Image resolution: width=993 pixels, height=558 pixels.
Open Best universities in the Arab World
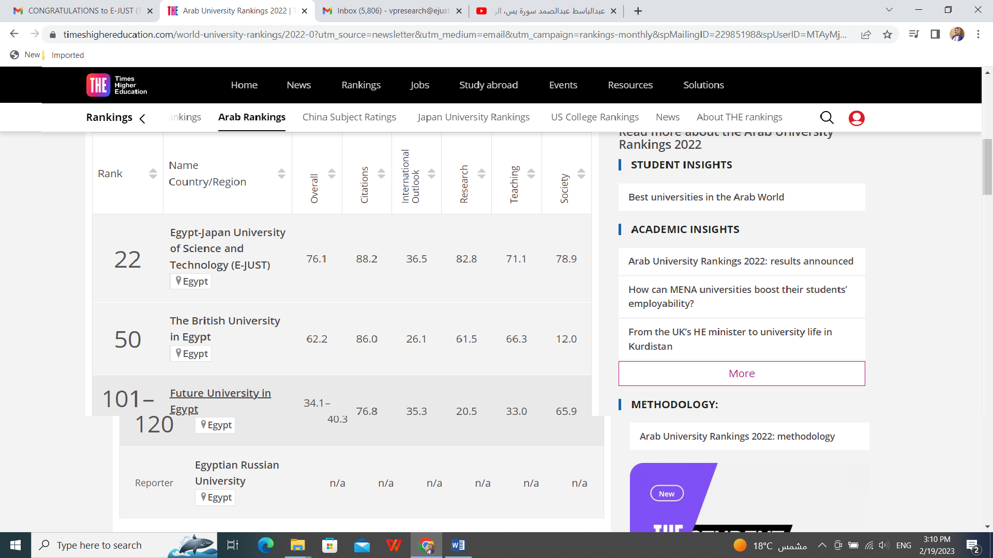742,197
